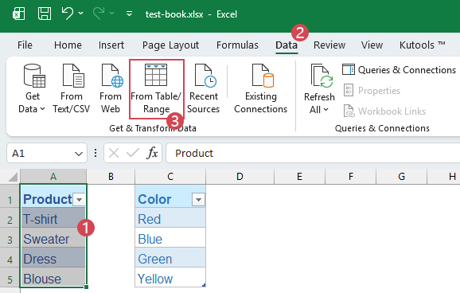Select row 3 header

pos(10,237)
